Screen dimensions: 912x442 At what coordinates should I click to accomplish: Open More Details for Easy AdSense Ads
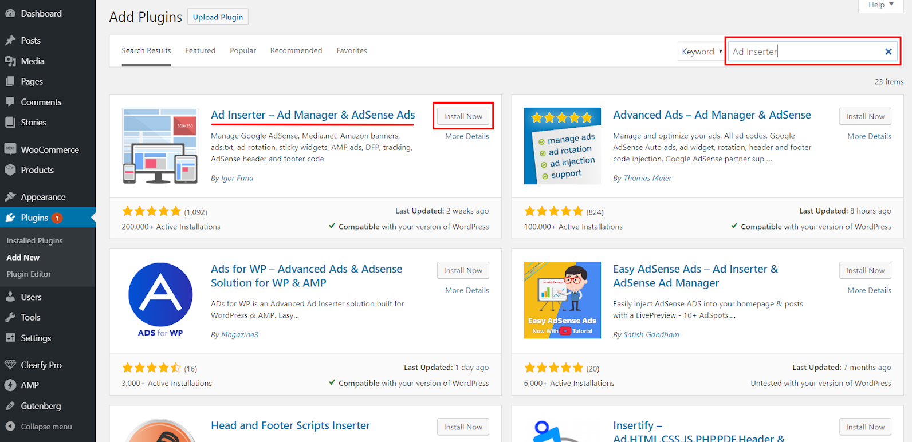[x=869, y=290]
